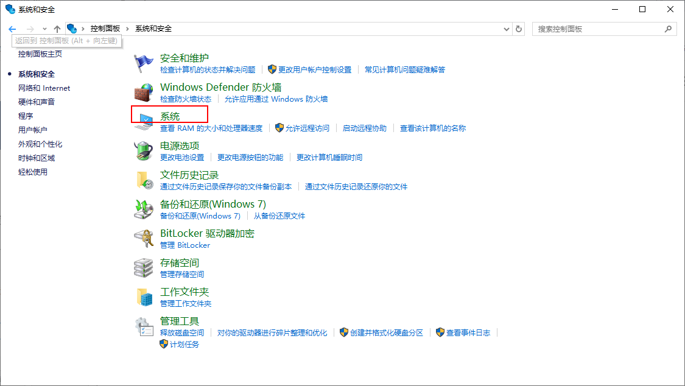685x386 pixels.
Task: Open the BitLocker 驱动器加密 heading
Action: pos(207,233)
